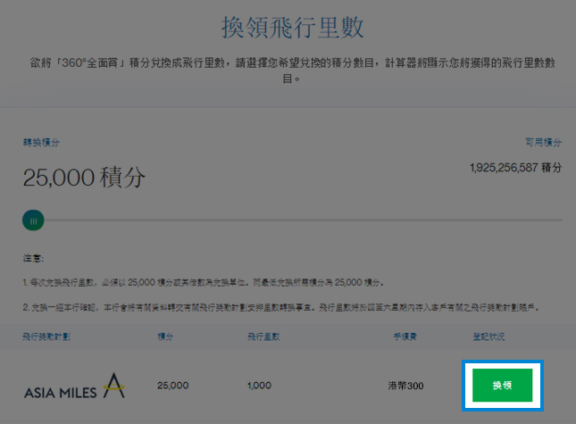Click the 積分 column header

tap(165, 337)
